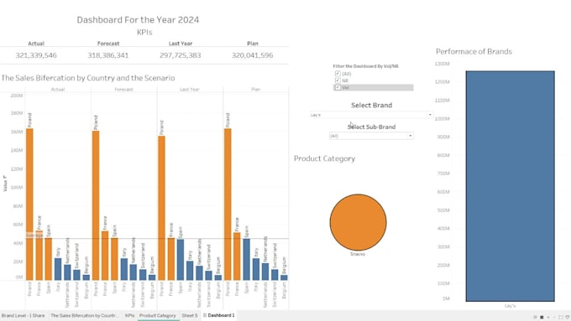Select the Poland bar in the Actual column
Image resolution: width=571 pixels, height=321 pixels.
click(29, 205)
